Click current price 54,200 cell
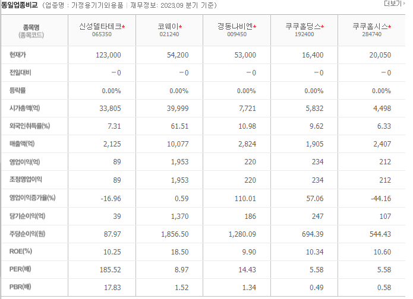Viewport: 413px width, 299px height. (178, 55)
